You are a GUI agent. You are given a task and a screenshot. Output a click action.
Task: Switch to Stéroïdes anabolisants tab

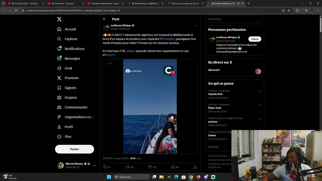click(105, 4)
